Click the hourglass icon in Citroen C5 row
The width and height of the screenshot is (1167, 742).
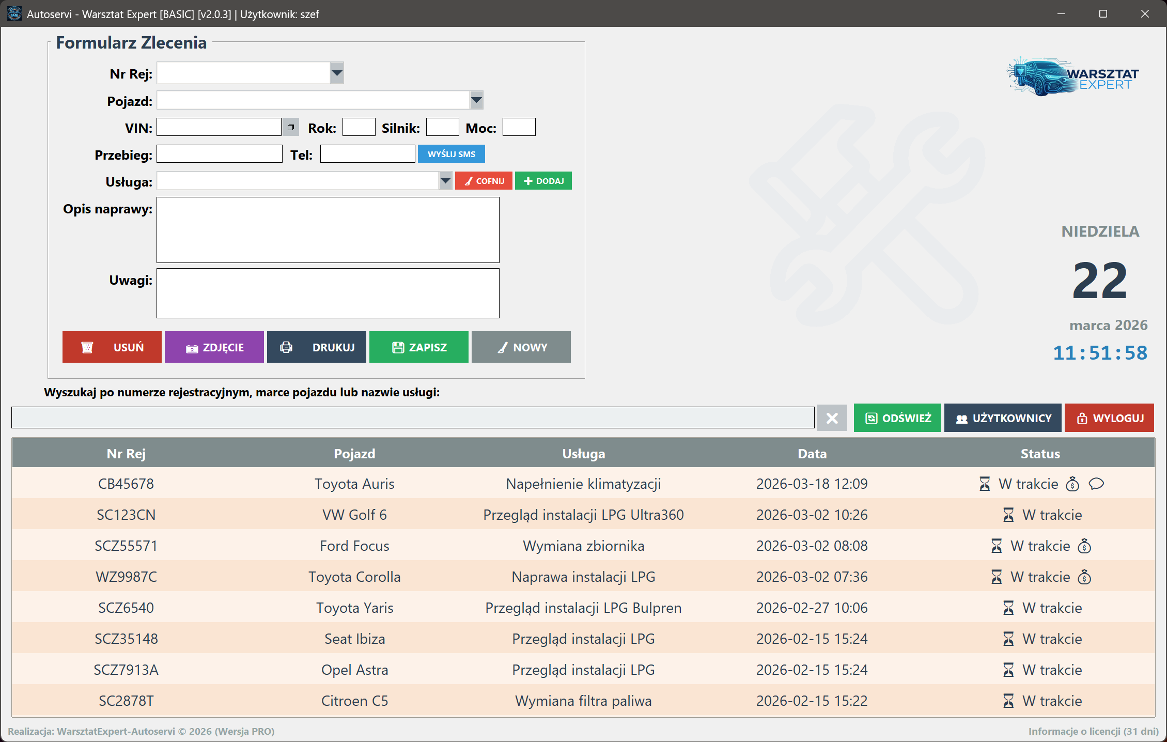[1008, 701]
